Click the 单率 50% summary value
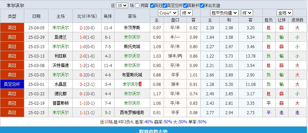This screenshot has width=308, height=133. [202, 122]
